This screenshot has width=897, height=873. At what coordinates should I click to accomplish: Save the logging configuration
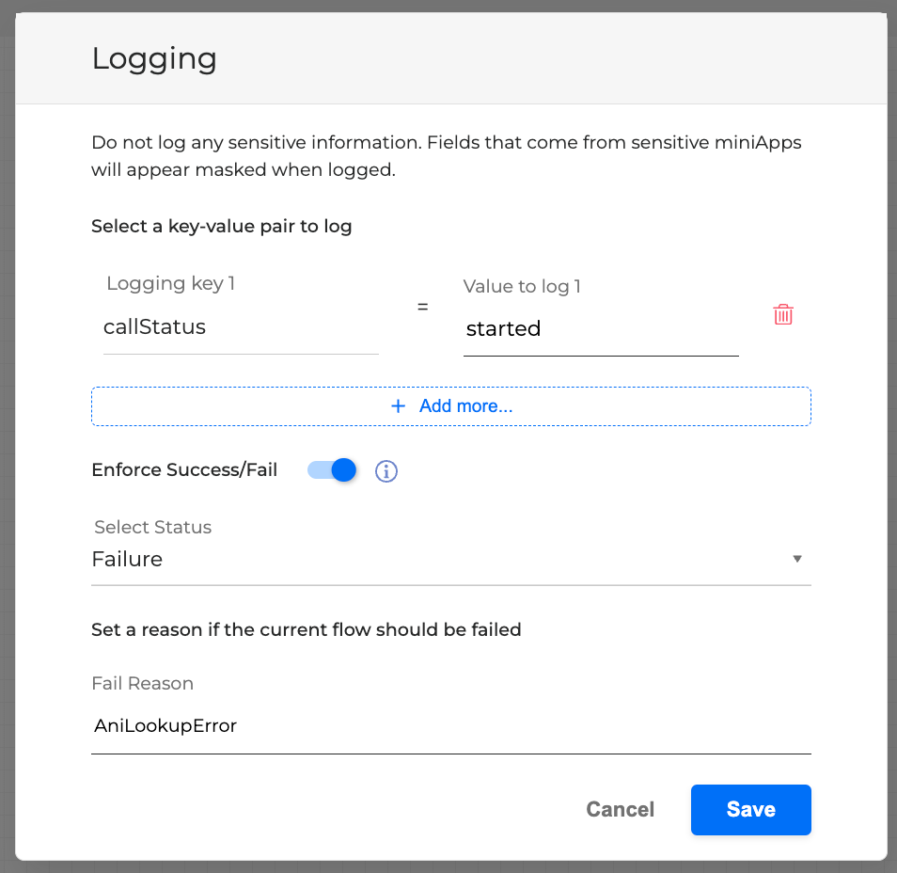[x=750, y=810]
